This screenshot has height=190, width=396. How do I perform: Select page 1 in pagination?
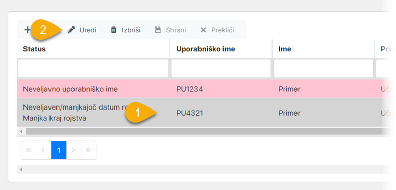59,150
